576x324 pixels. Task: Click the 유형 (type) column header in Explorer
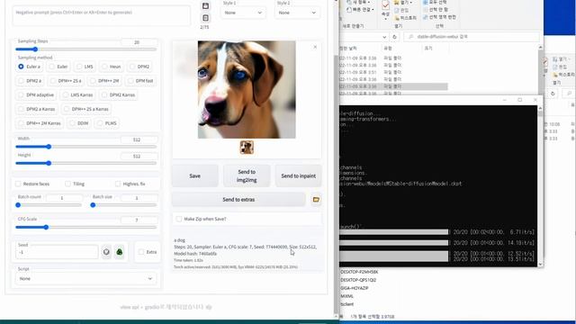(388, 48)
